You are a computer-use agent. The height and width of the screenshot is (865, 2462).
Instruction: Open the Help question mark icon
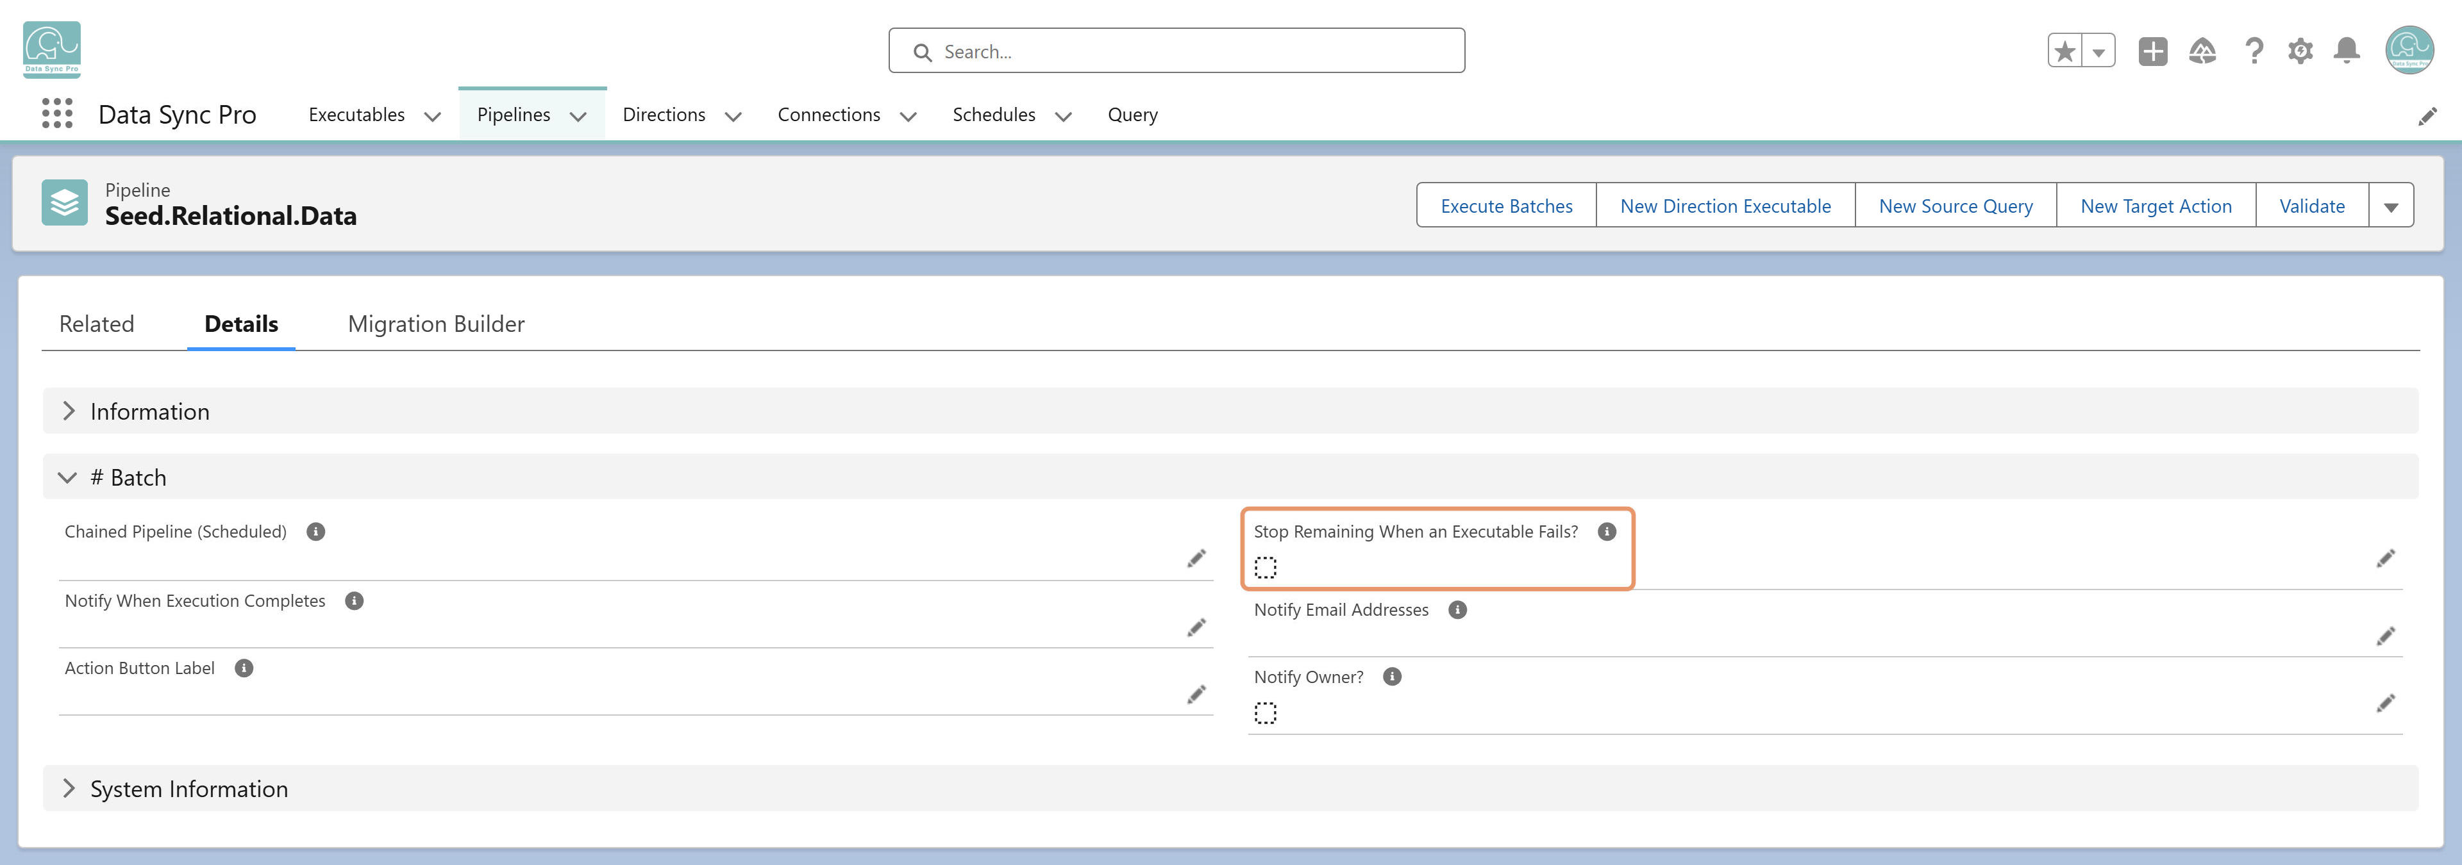point(2254,51)
